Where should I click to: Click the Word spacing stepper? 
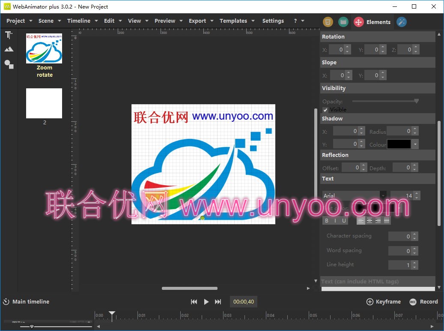[414, 251]
